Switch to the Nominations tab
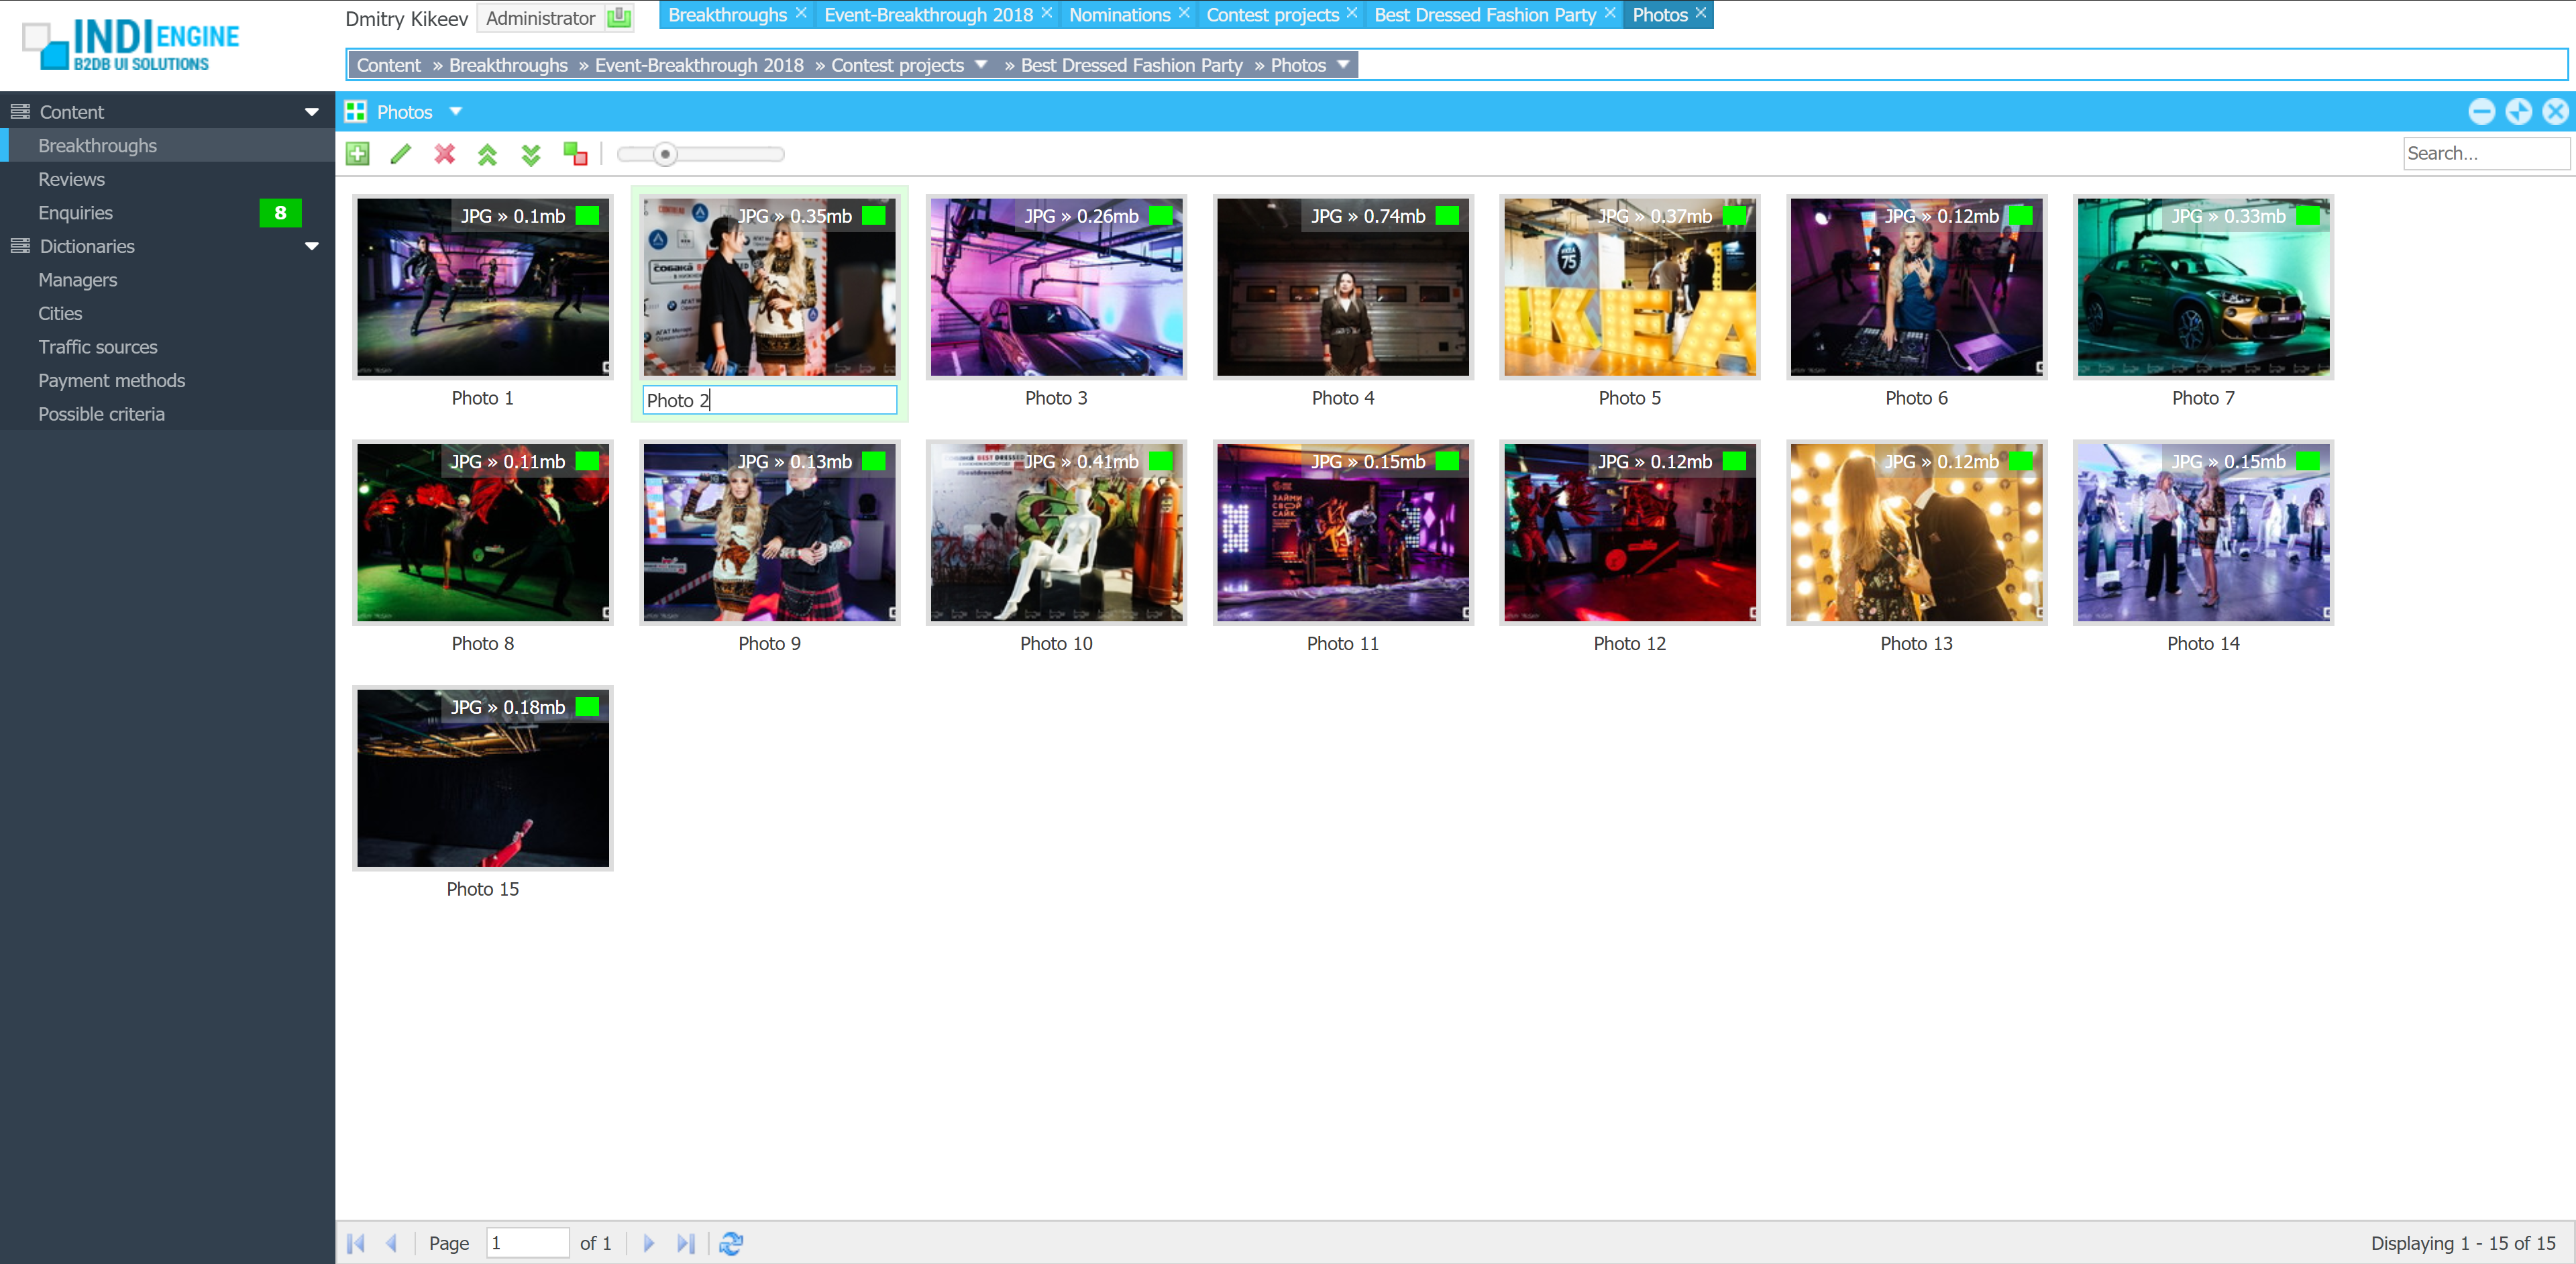Viewport: 2576px width, 1264px height. tap(1119, 15)
